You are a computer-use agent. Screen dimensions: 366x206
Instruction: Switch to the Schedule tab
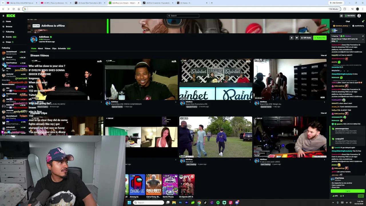pyautogui.click(x=62, y=48)
